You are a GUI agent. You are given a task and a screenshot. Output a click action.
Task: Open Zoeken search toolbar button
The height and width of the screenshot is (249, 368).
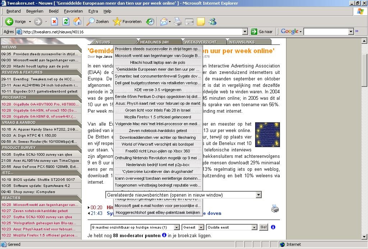pos(98,22)
